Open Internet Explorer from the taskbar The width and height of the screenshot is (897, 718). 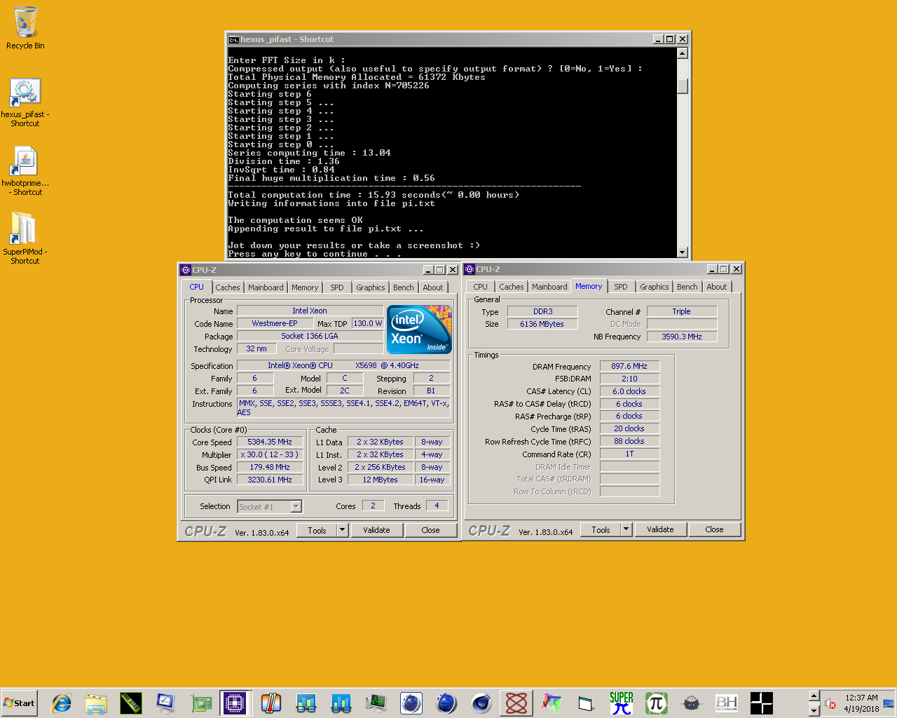(62, 703)
